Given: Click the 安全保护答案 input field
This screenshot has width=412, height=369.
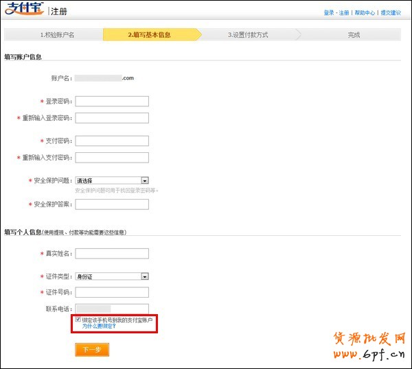Looking at the screenshot, I should pos(112,204).
